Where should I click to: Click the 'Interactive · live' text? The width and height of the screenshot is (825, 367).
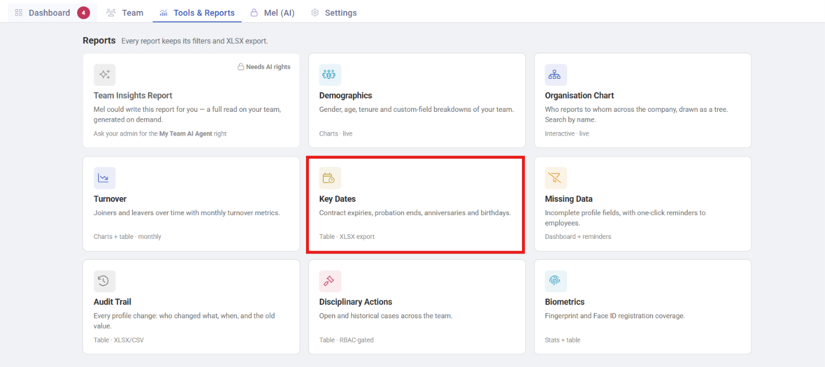567,133
